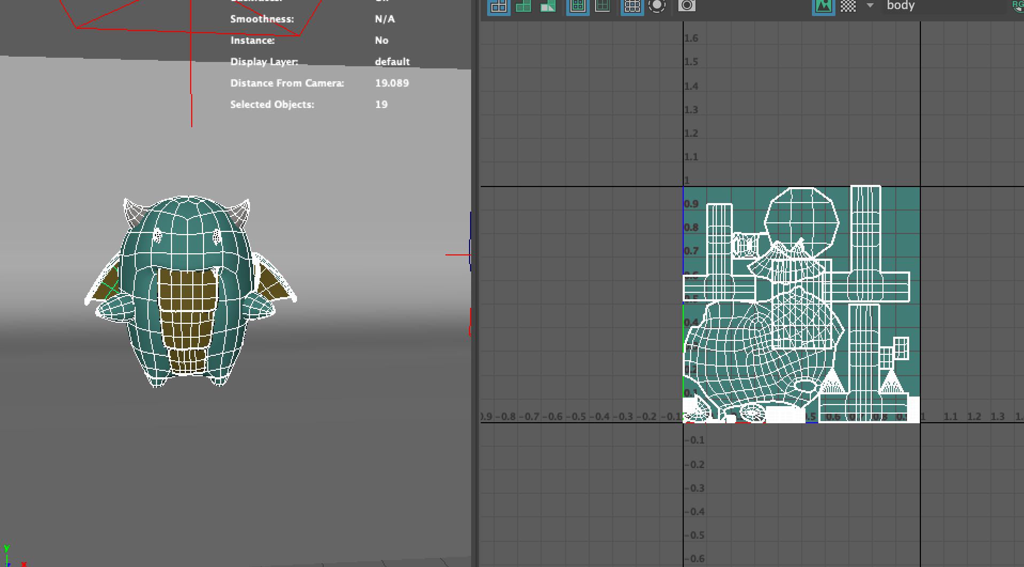Toggle internal borders display icon

603,6
